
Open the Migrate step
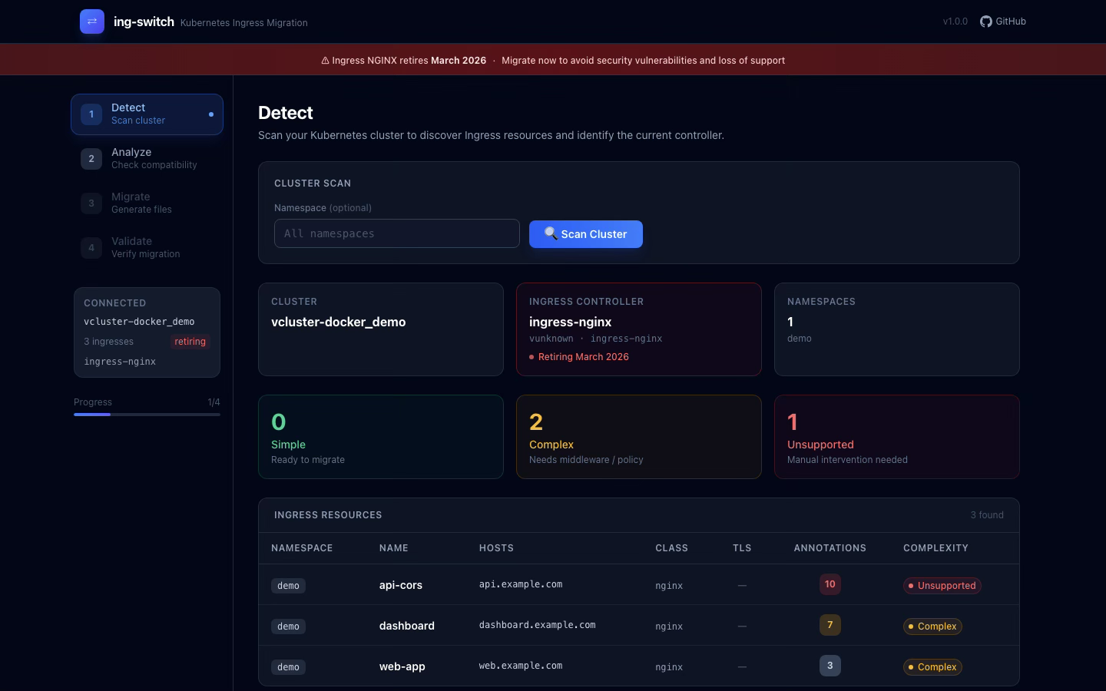tap(147, 203)
